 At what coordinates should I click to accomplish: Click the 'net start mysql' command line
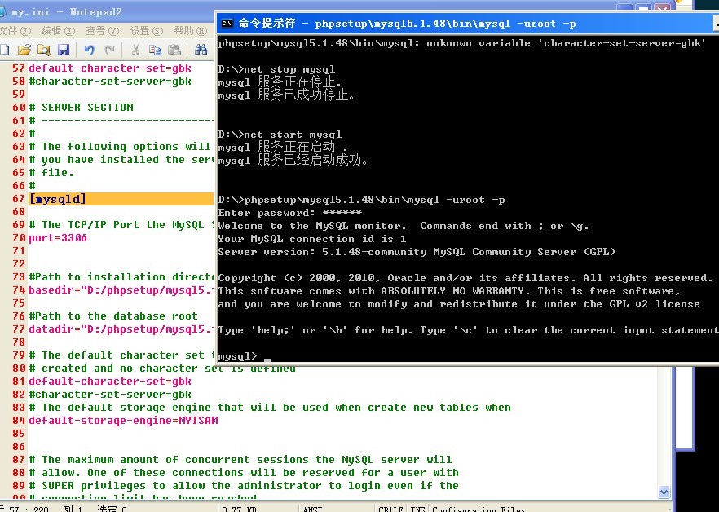(280, 135)
